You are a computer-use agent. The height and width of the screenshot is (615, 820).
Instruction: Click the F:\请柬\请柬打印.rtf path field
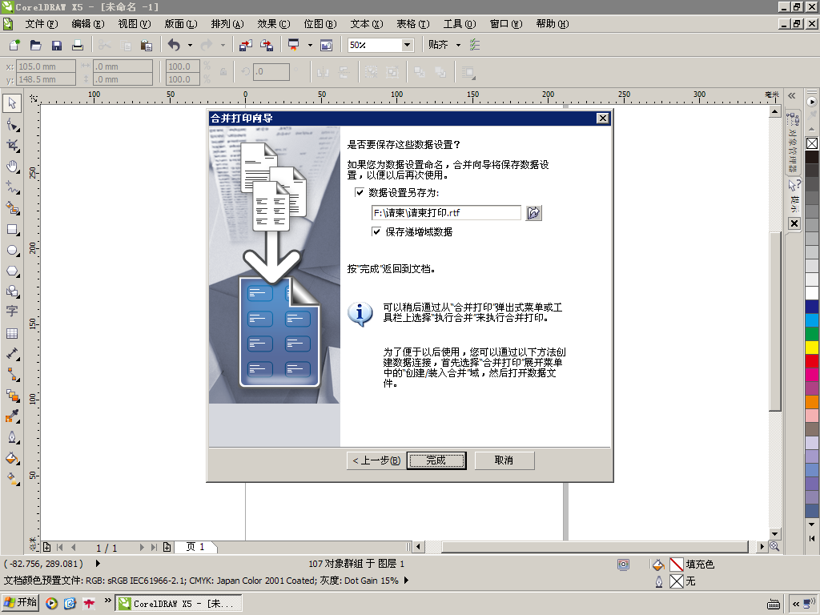[446, 213]
